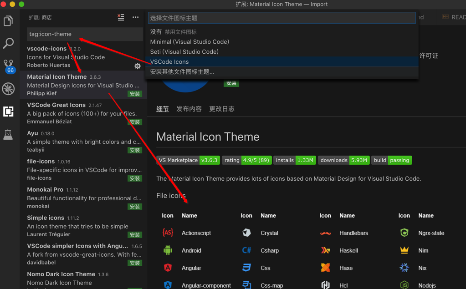Open the 许可证 license link
The height and width of the screenshot is (289, 466).
pyautogui.click(x=429, y=56)
